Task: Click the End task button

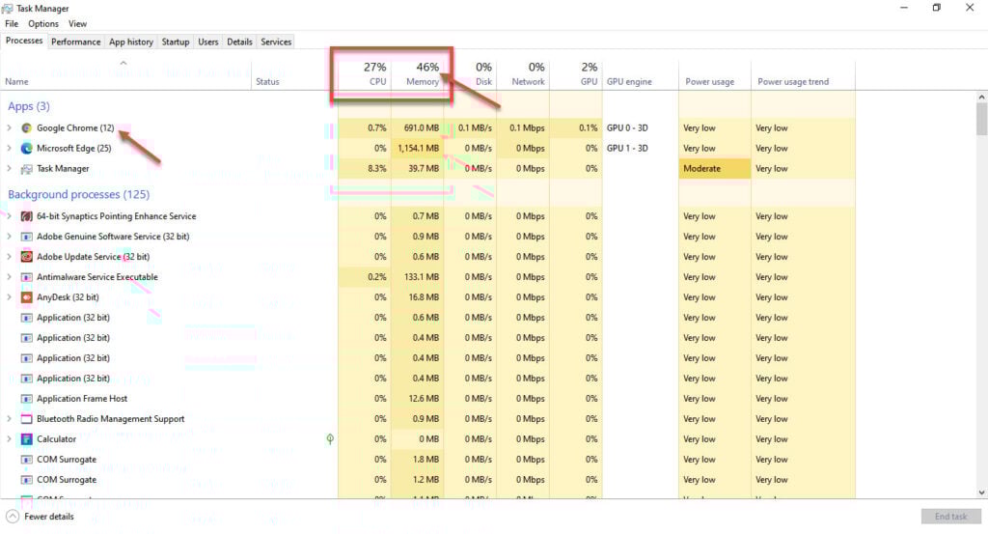Action: tap(950, 517)
